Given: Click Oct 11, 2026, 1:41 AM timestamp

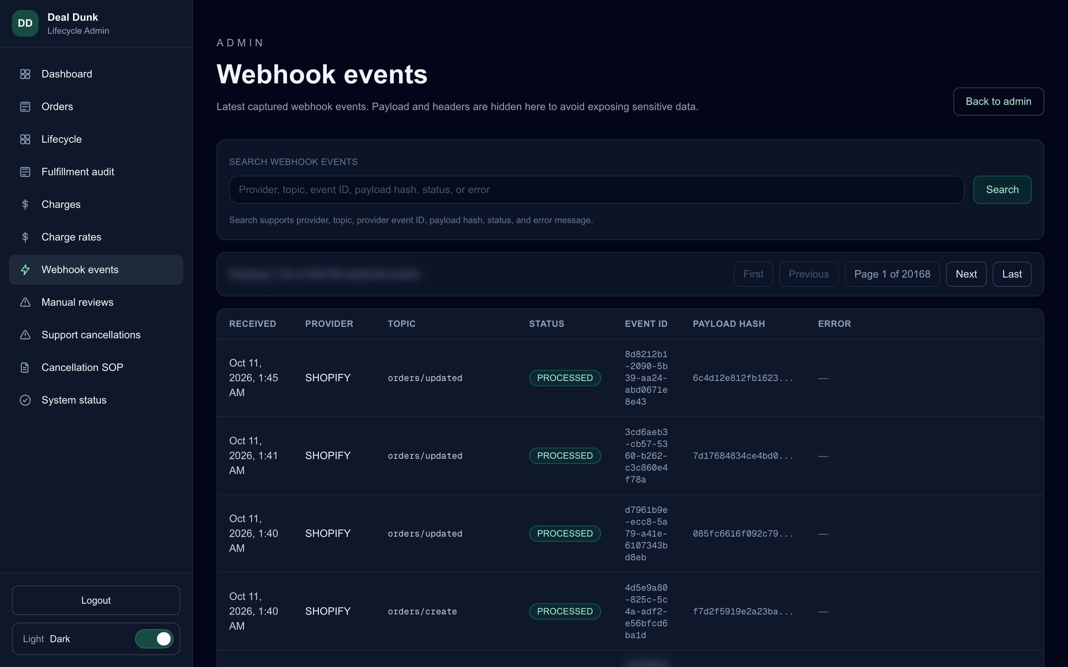Looking at the screenshot, I should click(253, 456).
